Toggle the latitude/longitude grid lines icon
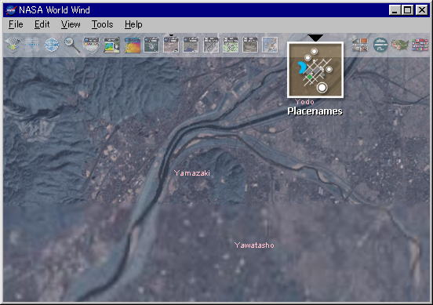433x305 pixels. pos(32,45)
